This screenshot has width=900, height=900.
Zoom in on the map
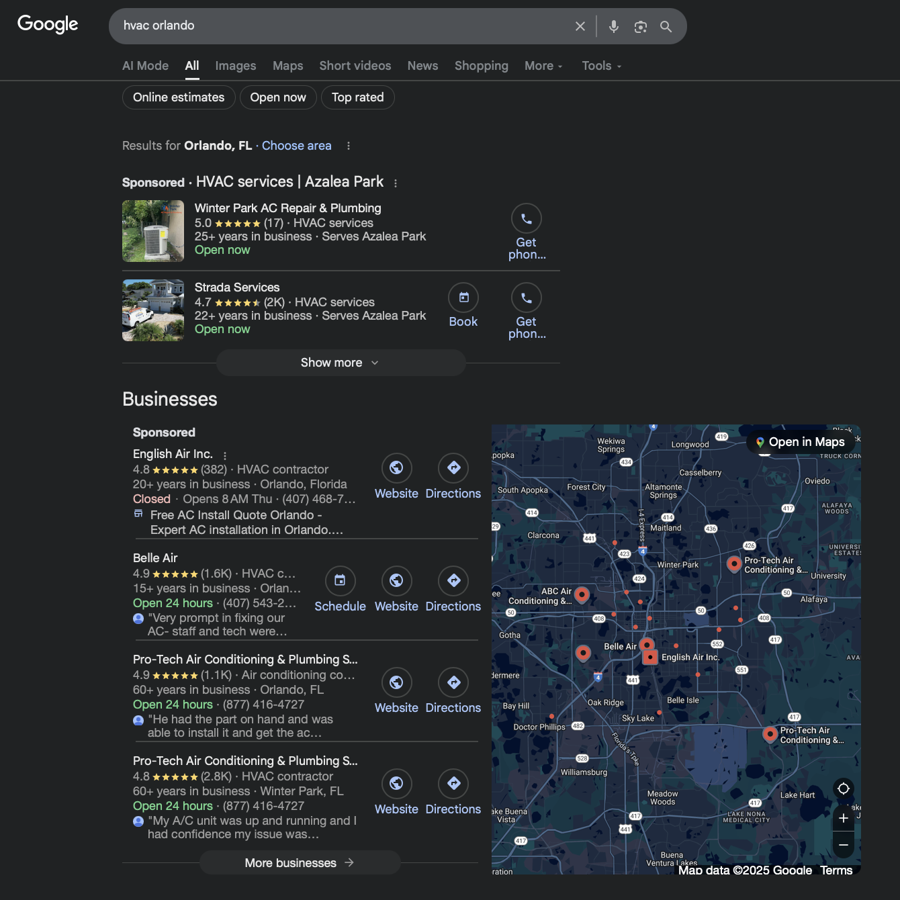point(844,818)
